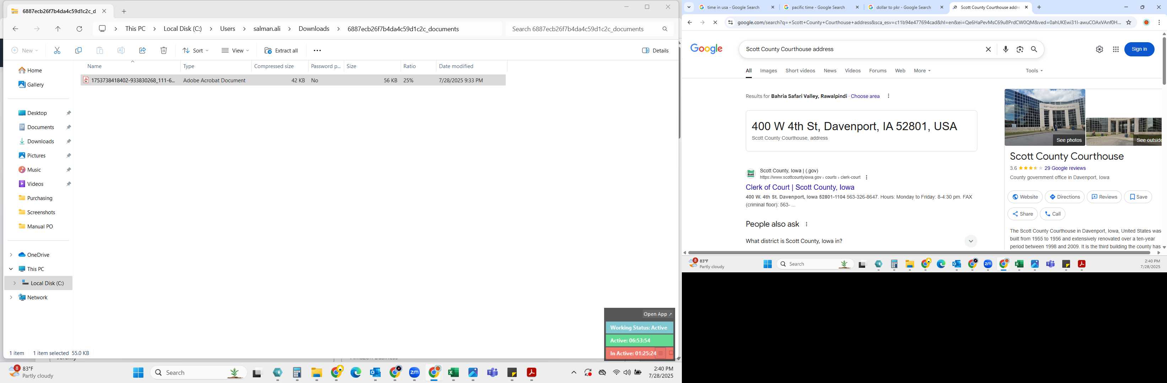The height and width of the screenshot is (383, 1167).
Task: Open the New dropdown in File Explorer
Action: pyautogui.click(x=25, y=51)
